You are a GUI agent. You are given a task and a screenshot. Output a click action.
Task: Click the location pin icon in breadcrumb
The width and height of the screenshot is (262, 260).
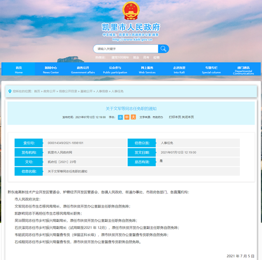pyautogui.click(x=9, y=91)
